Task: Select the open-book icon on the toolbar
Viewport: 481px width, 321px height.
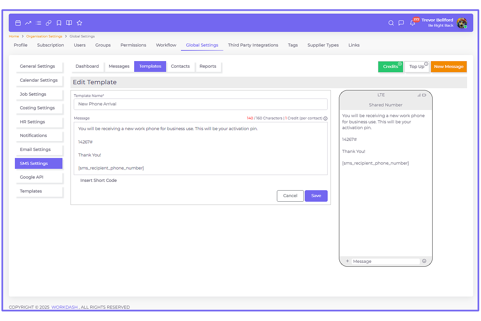Action: pyautogui.click(x=69, y=23)
